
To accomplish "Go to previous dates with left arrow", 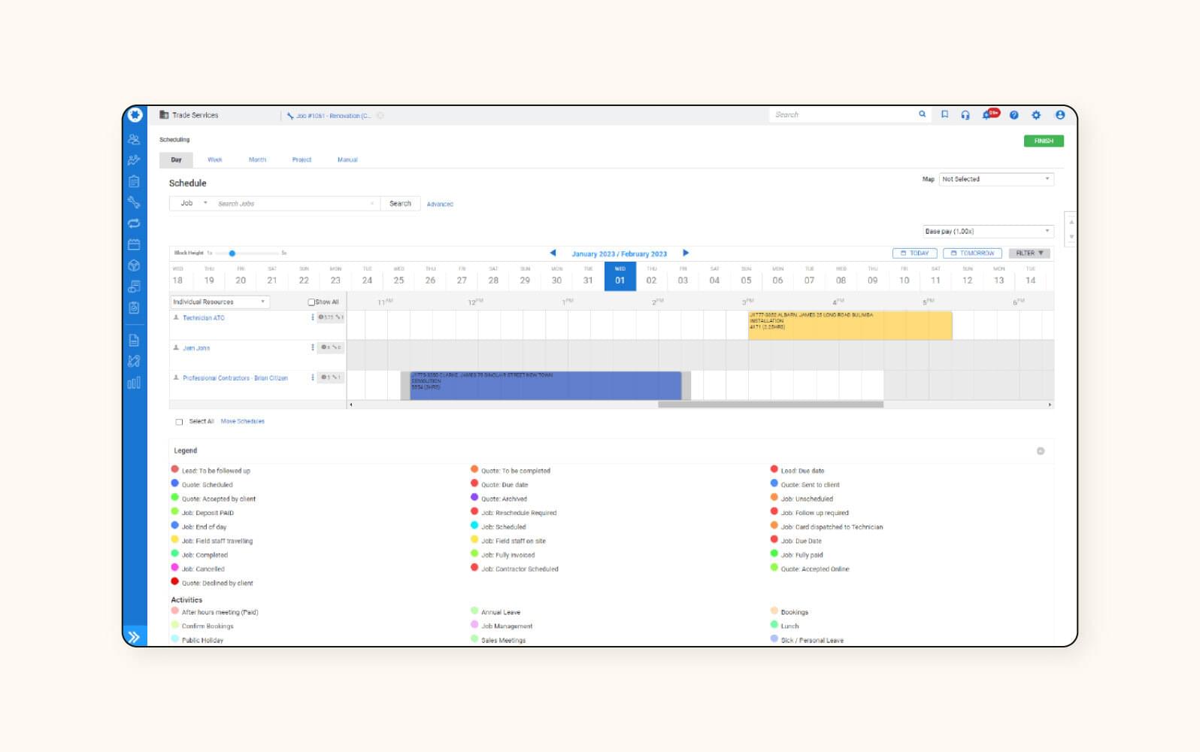I will pos(553,253).
